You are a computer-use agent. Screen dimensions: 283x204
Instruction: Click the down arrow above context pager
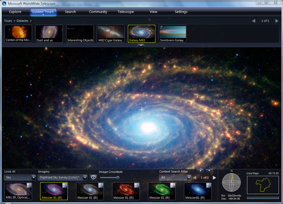[209, 171]
